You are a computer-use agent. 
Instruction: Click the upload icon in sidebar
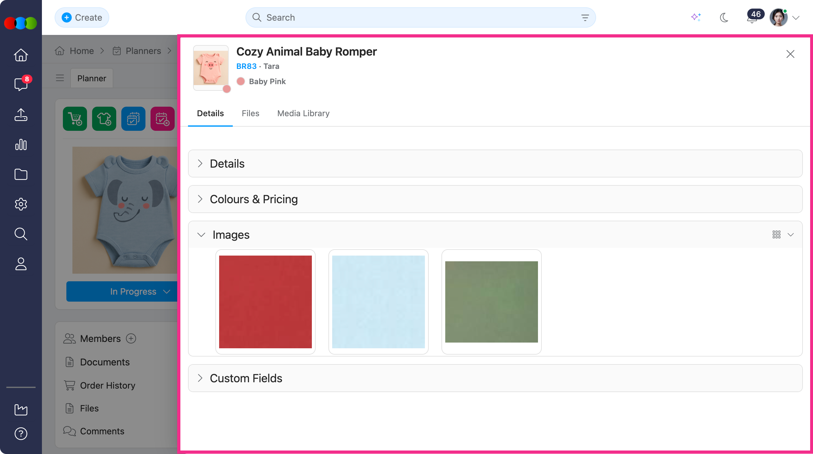(21, 115)
